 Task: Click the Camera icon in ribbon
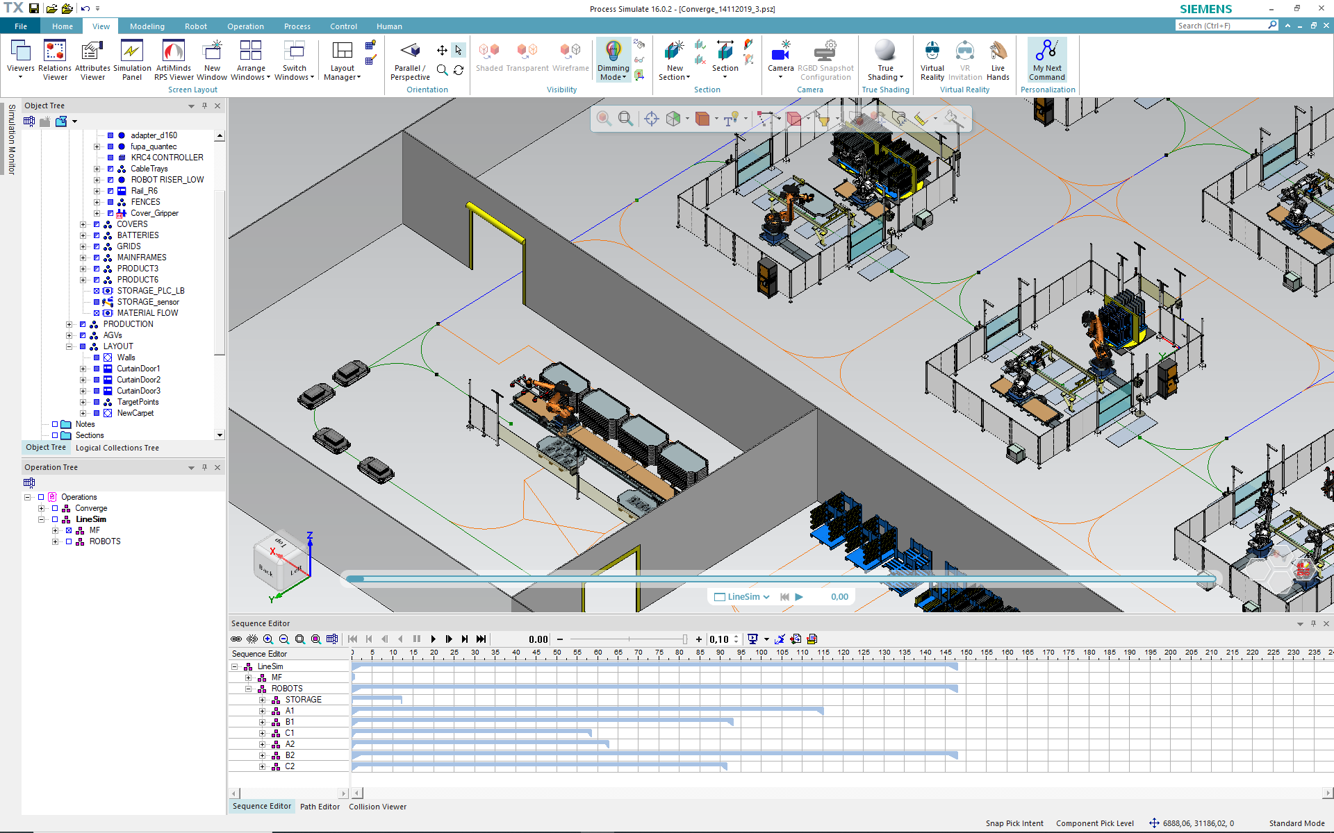click(780, 52)
